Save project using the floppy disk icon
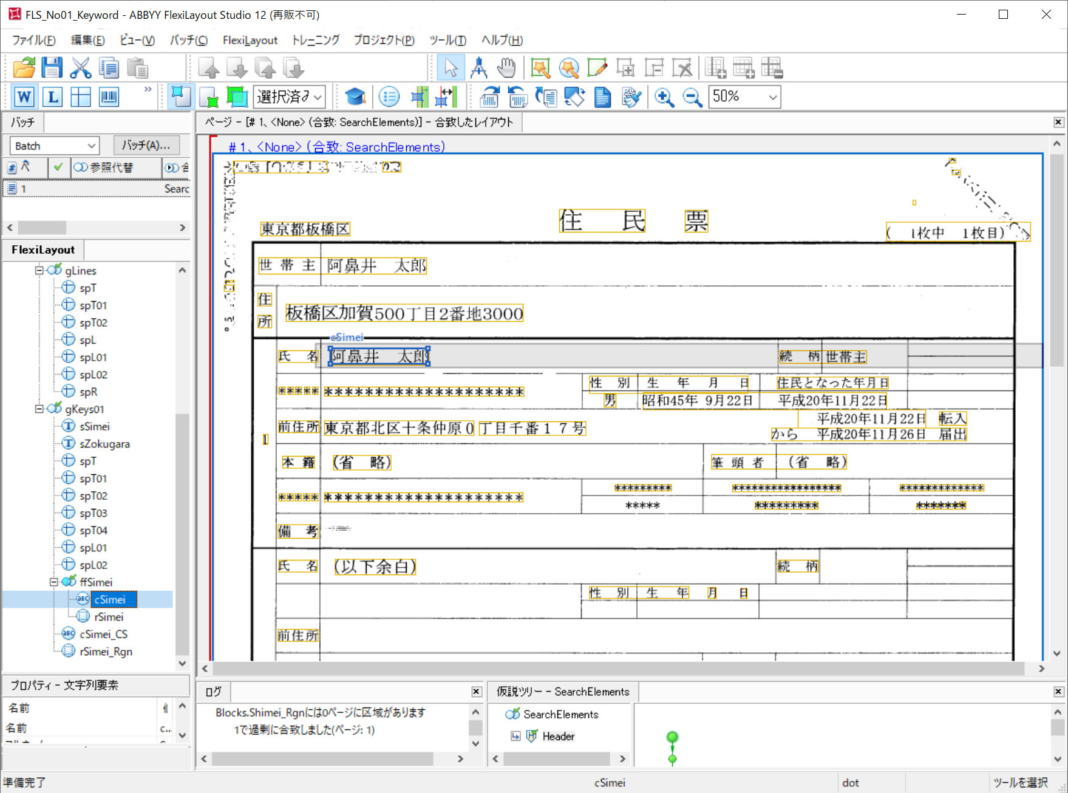This screenshot has width=1068, height=793. (x=52, y=68)
